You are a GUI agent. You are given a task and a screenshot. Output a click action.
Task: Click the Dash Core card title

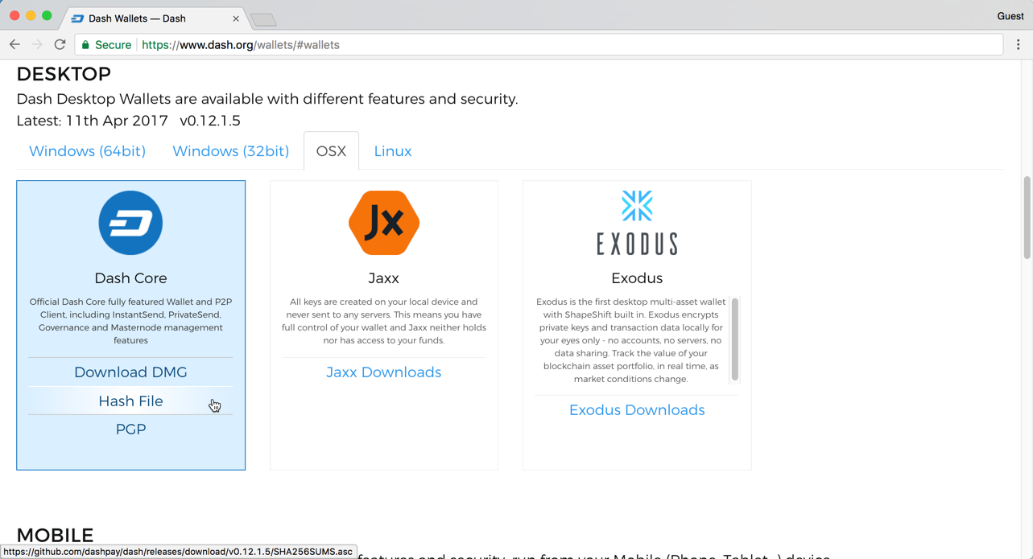[x=130, y=278]
